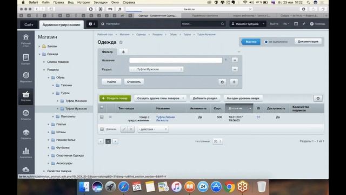Check the Туфли Летние row checkbox
The height and width of the screenshot is (195, 346).
[x=102, y=117]
